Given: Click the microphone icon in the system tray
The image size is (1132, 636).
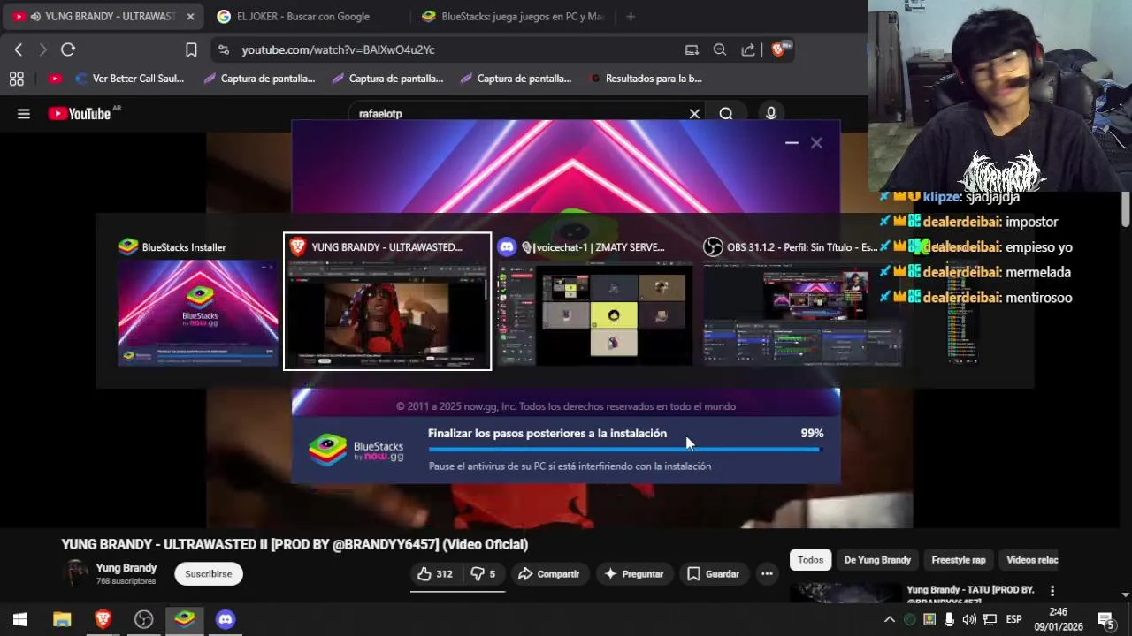Looking at the screenshot, I should click(949, 619).
